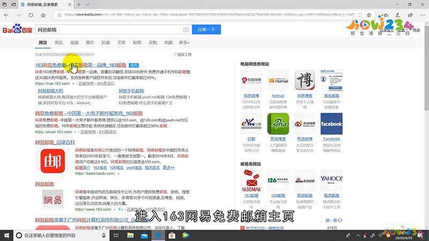
Task: Click the 網易 logo thumbnail
Action: pos(53,199)
